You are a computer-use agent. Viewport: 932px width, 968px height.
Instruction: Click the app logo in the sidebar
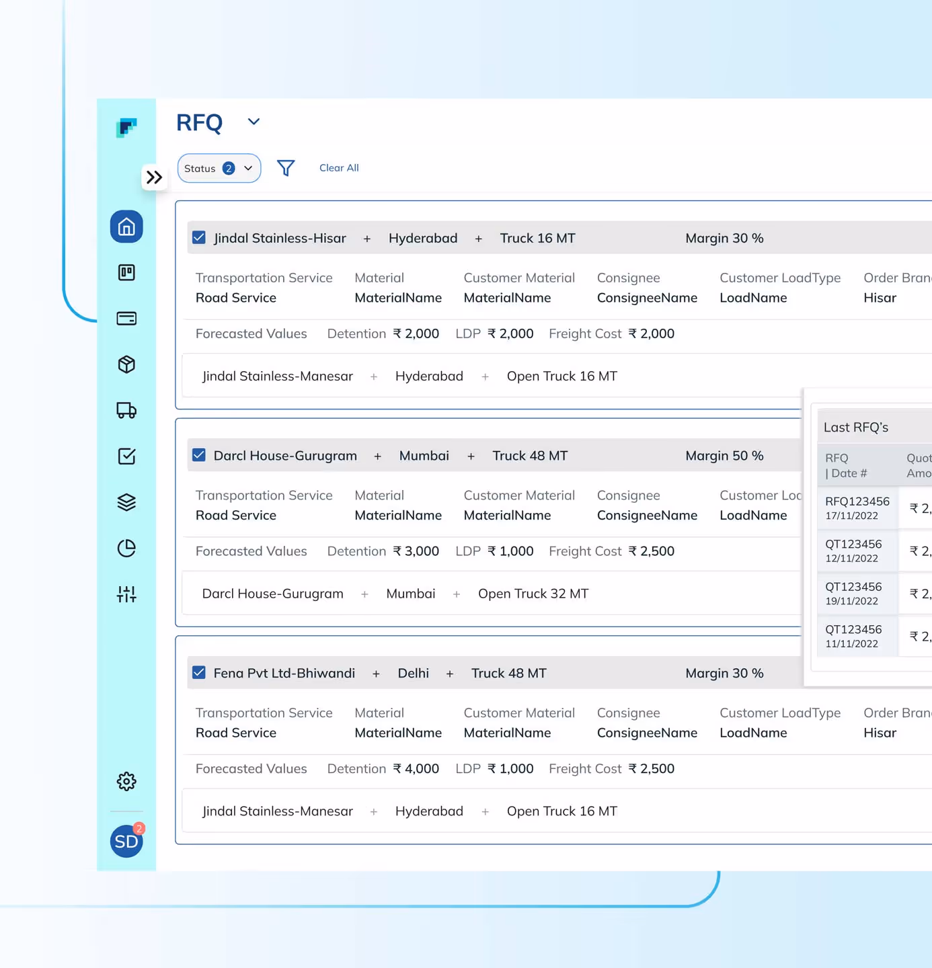coord(126,127)
